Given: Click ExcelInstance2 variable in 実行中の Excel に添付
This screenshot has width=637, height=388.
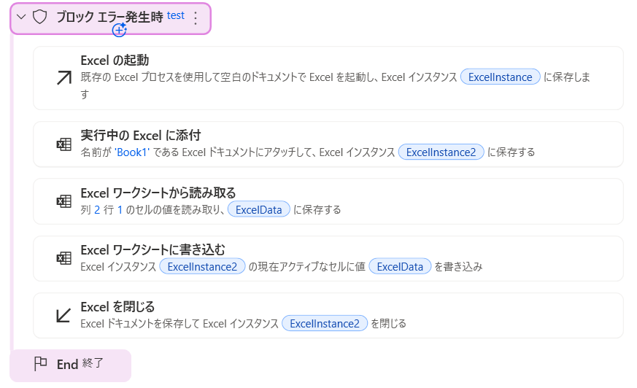Looking at the screenshot, I should [441, 152].
